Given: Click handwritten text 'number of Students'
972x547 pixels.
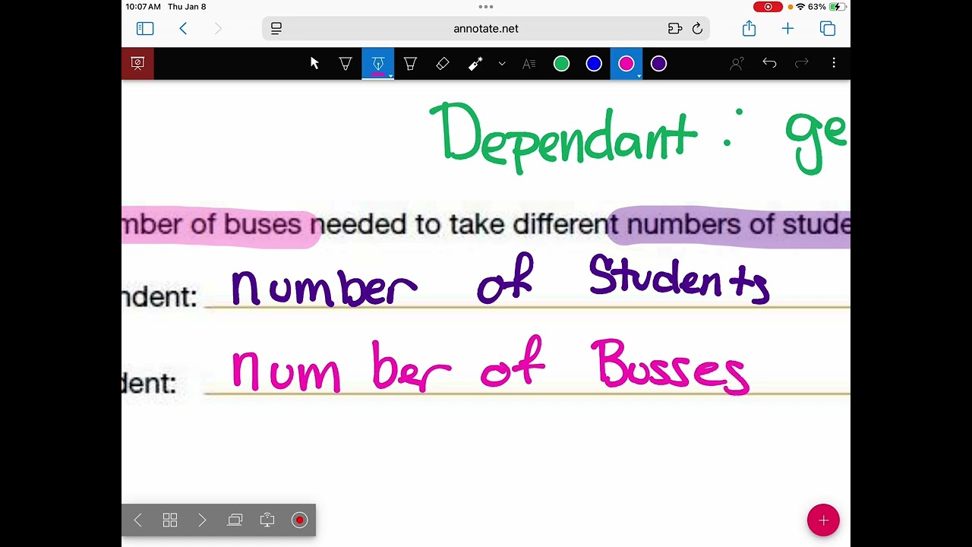Looking at the screenshot, I should click(500, 280).
